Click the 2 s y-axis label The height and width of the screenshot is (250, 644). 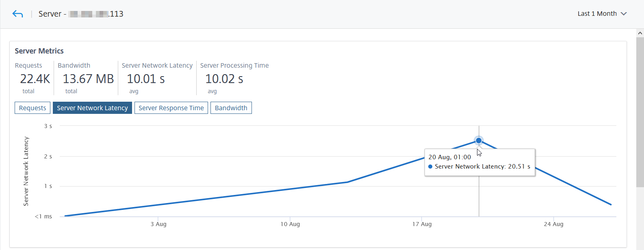pyautogui.click(x=48, y=156)
